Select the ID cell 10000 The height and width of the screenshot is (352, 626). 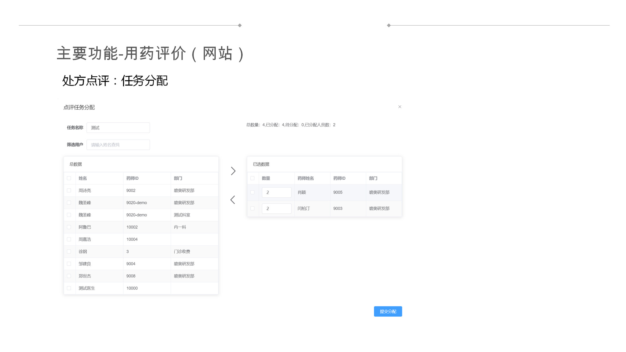pyautogui.click(x=132, y=288)
